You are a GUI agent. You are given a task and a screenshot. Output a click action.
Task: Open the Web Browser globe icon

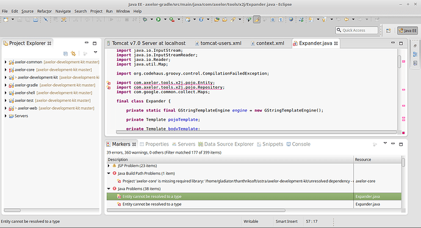(x=291, y=20)
